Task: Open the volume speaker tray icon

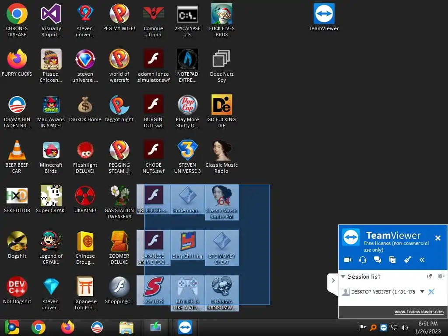Action: [405, 327]
